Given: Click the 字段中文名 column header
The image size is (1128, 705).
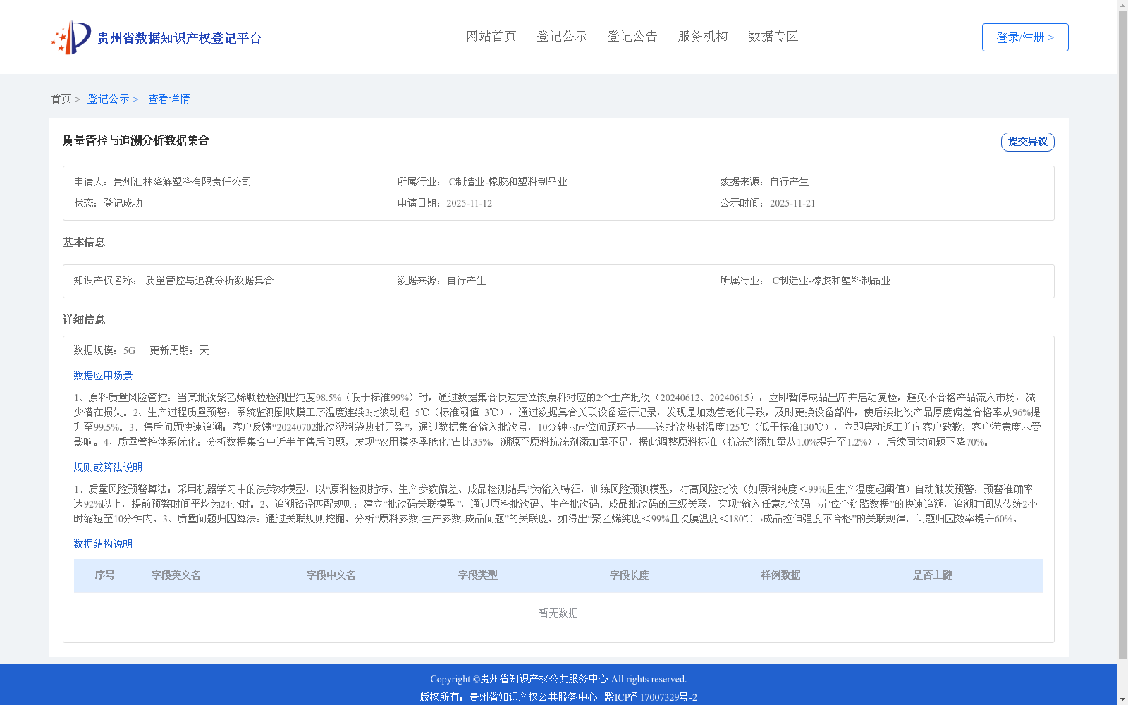Looking at the screenshot, I should [331, 575].
